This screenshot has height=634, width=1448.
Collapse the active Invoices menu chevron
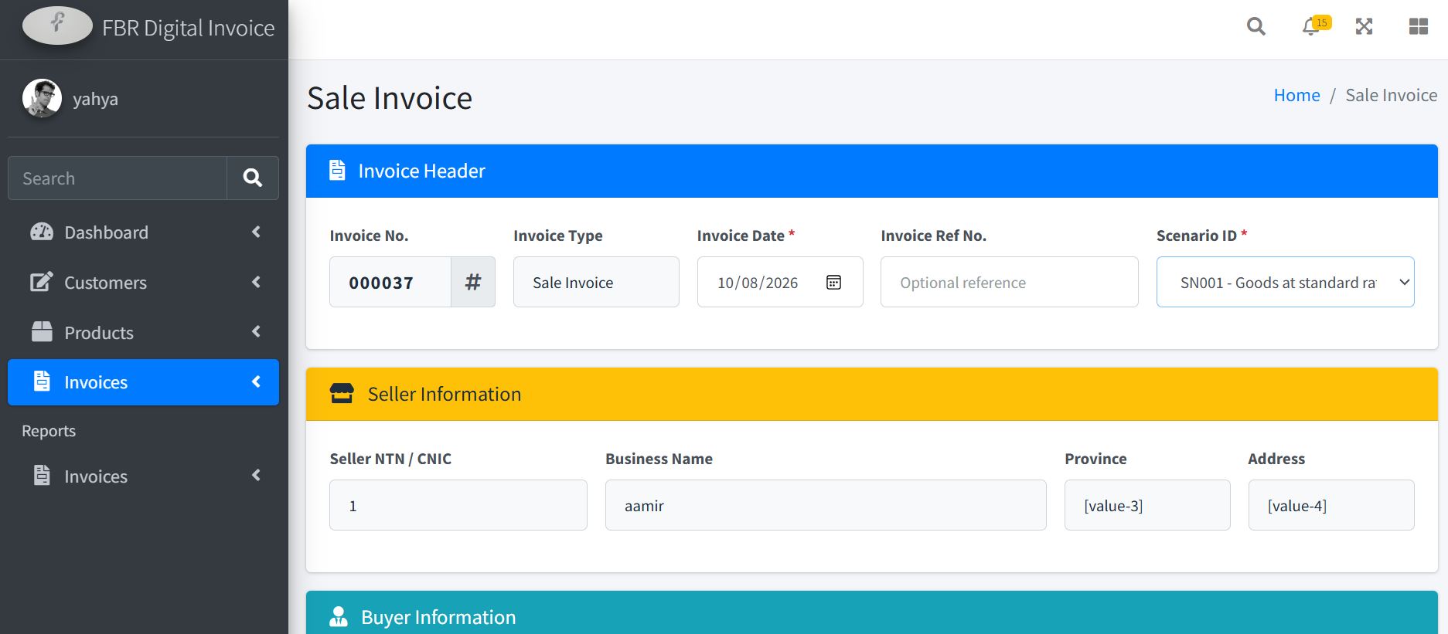pyautogui.click(x=256, y=381)
